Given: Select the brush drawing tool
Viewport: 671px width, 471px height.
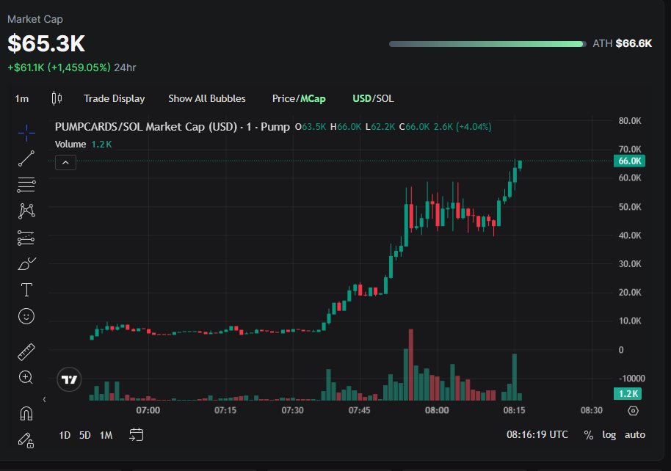Looking at the screenshot, I should [x=26, y=263].
